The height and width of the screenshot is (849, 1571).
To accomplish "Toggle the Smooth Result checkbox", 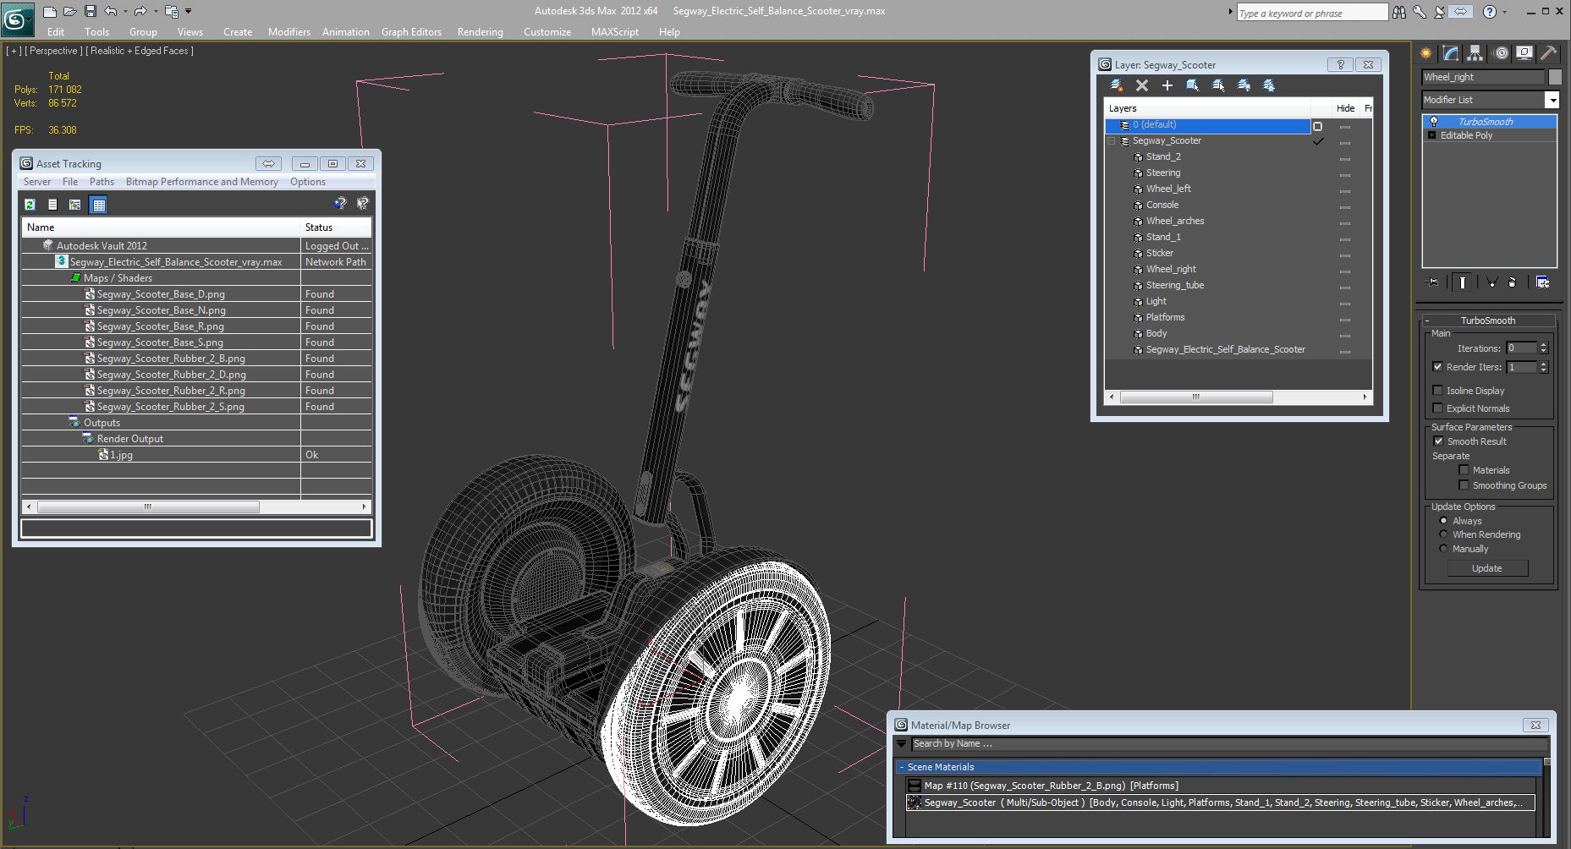I will coord(1438,441).
